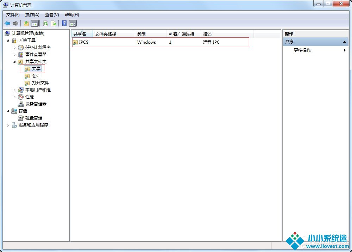Minimize the 计算机管理 window
Screen dimensions: 352x252
318,4
